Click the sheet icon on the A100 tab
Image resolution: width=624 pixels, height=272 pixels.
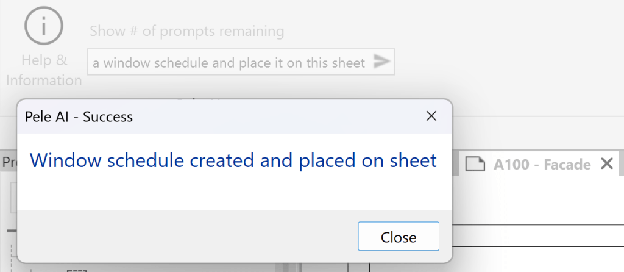[474, 164]
